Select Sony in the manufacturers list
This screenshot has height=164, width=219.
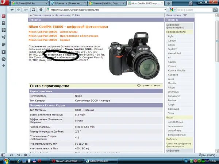tap(171, 113)
